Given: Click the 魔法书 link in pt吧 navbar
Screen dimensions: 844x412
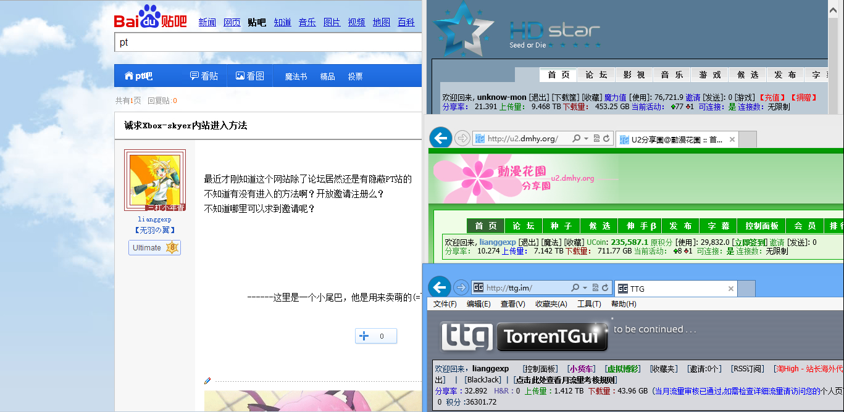Looking at the screenshot, I should (x=296, y=76).
